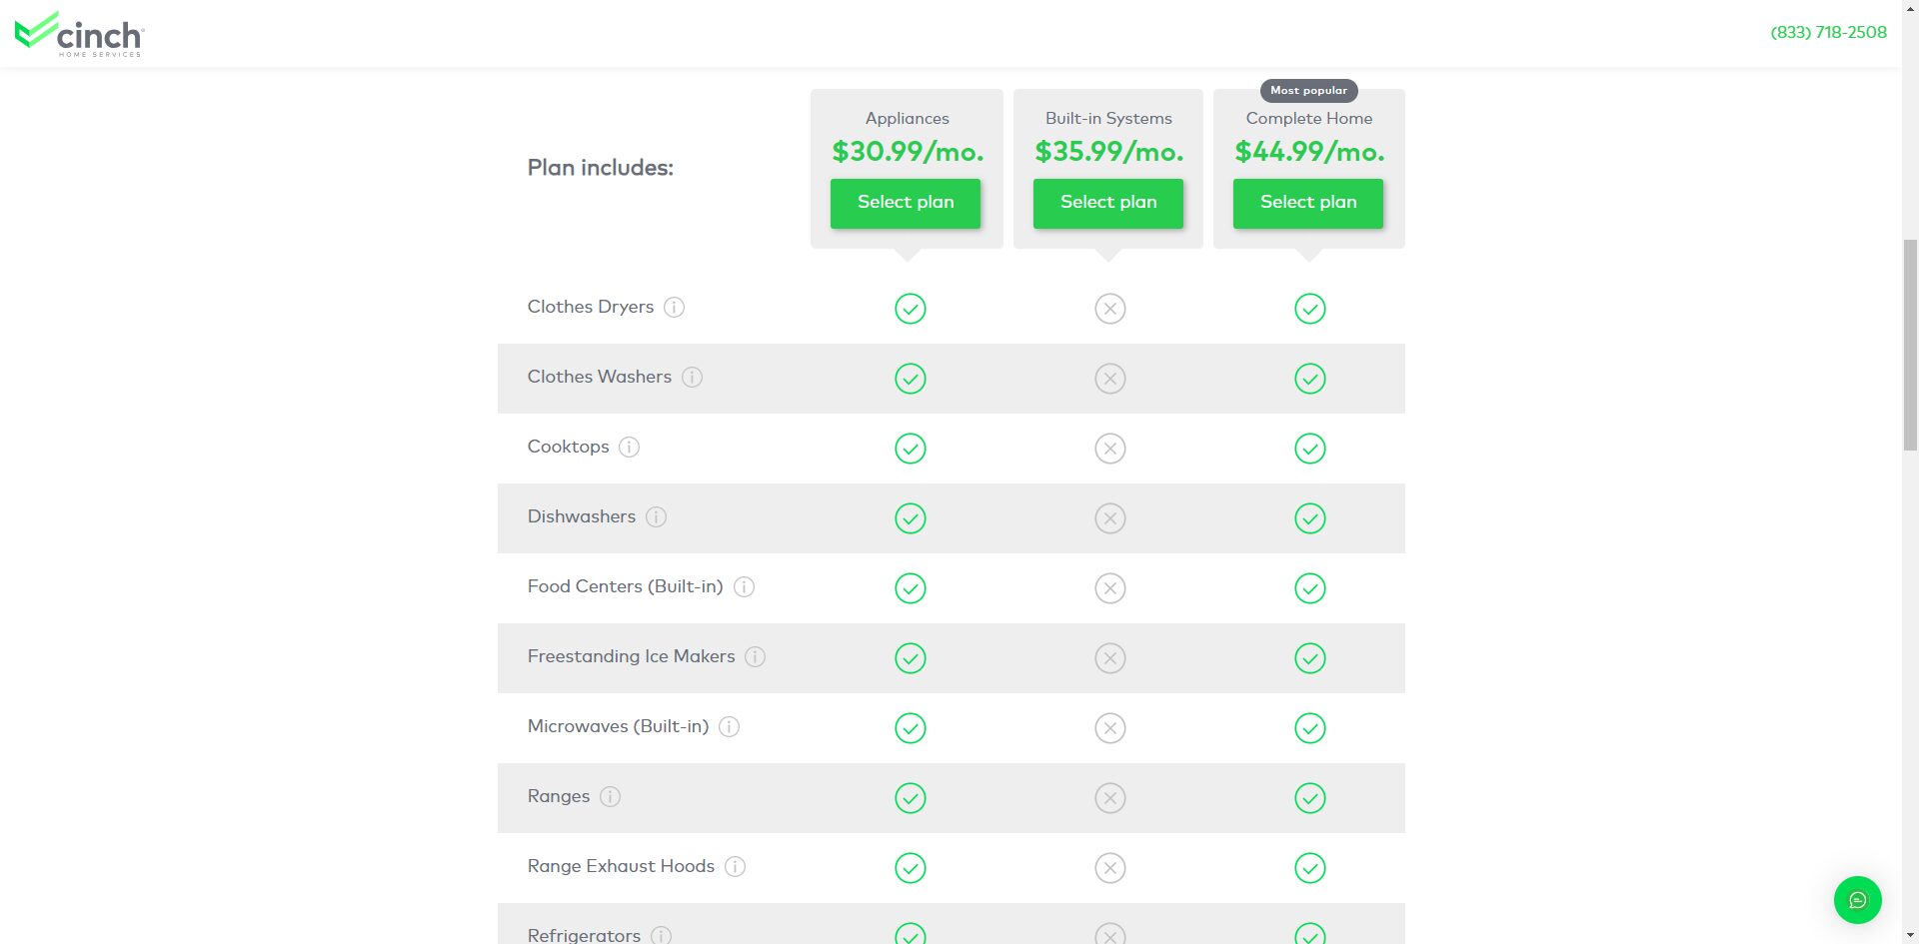Open the chat widget in bottom corner

pos(1858,899)
